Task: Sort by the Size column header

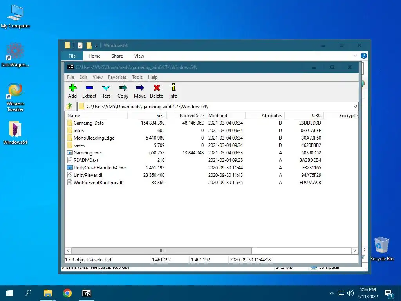Action: click(147, 116)
